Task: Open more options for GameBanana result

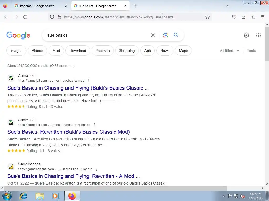Action: (96, 169)
